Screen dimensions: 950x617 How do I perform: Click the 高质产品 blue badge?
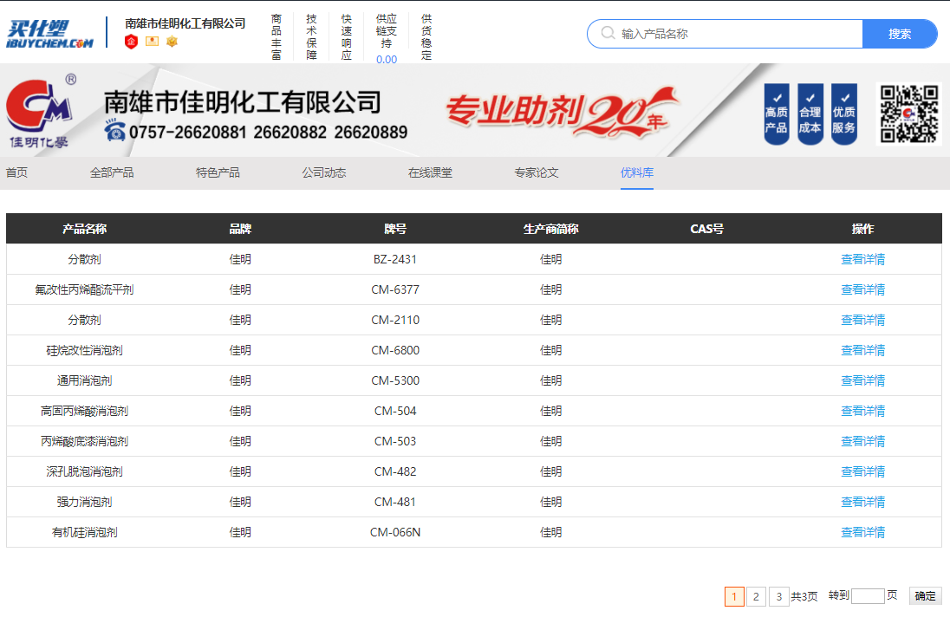(x=776, y=114)
